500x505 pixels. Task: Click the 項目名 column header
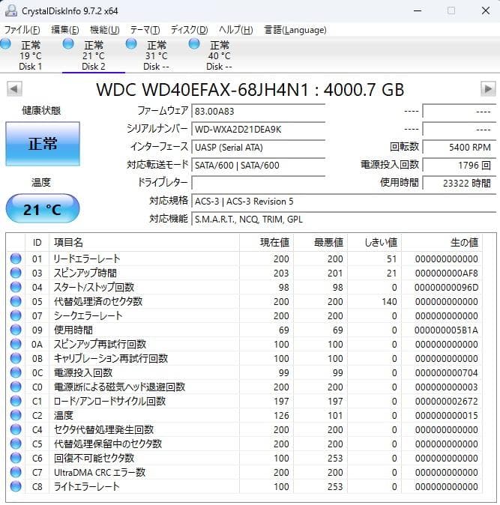pyautogui.click(x=144, y=243)
